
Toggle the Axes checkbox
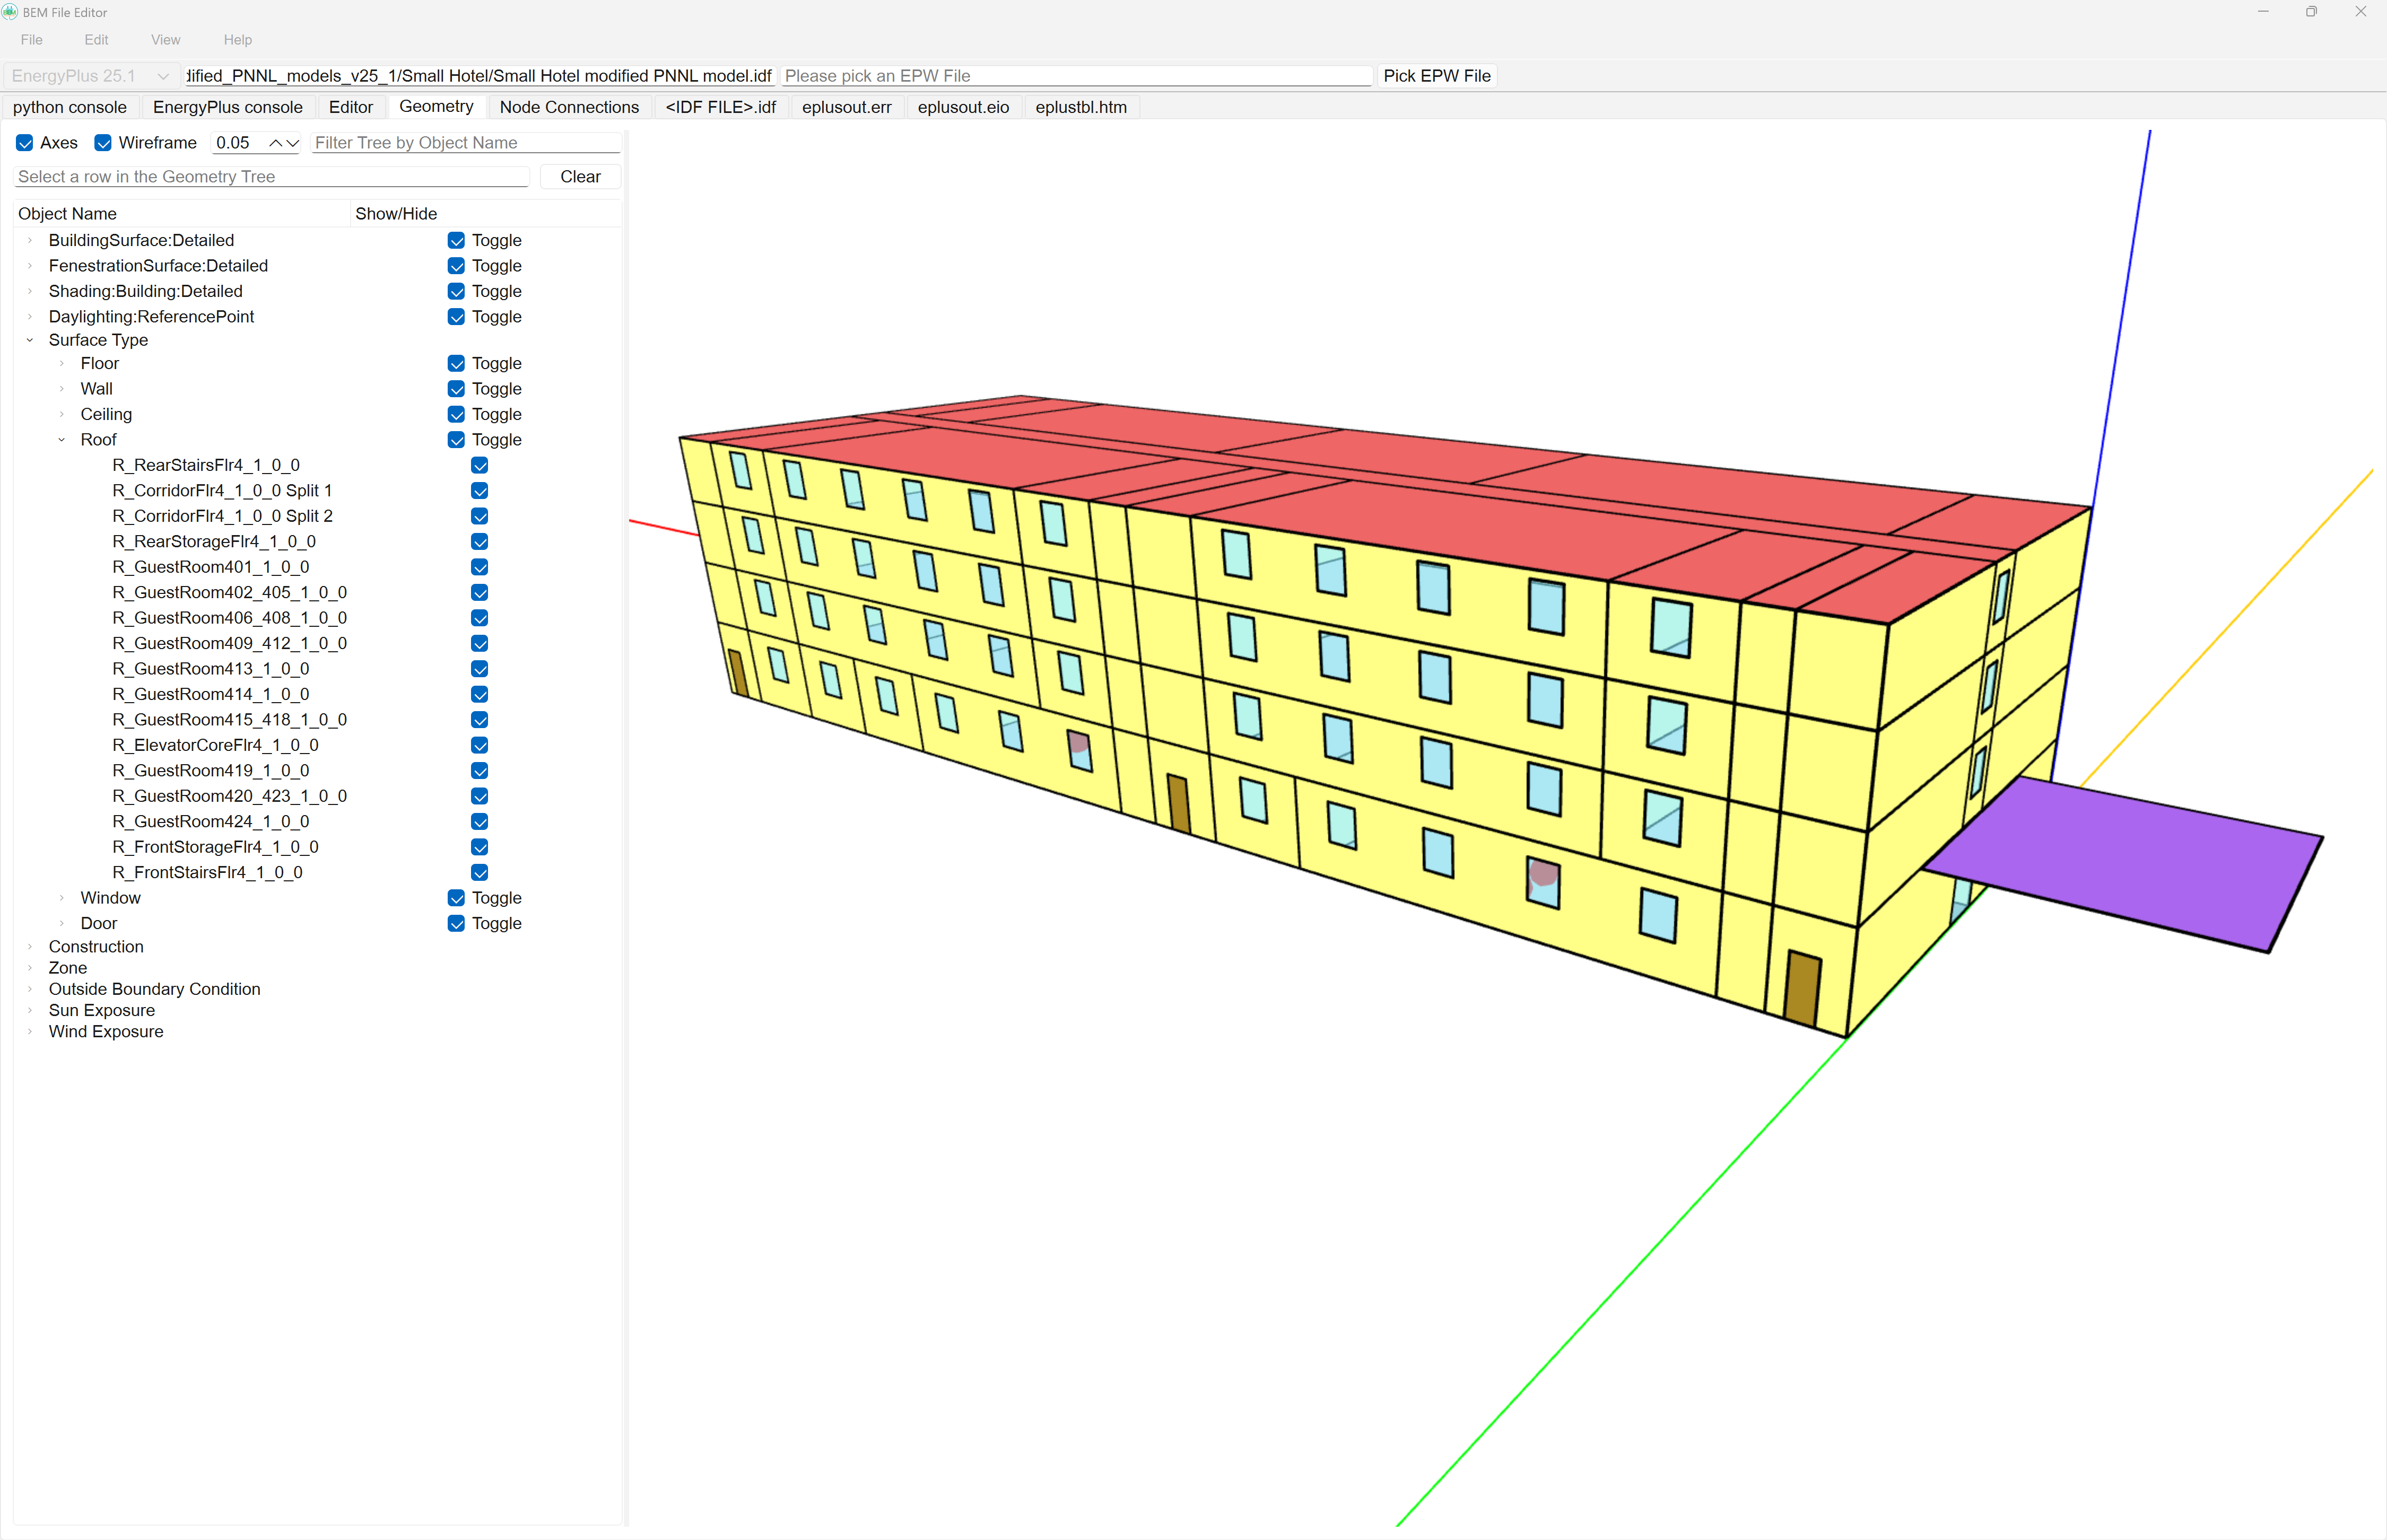pyautogui.click(x=25, y=143)
